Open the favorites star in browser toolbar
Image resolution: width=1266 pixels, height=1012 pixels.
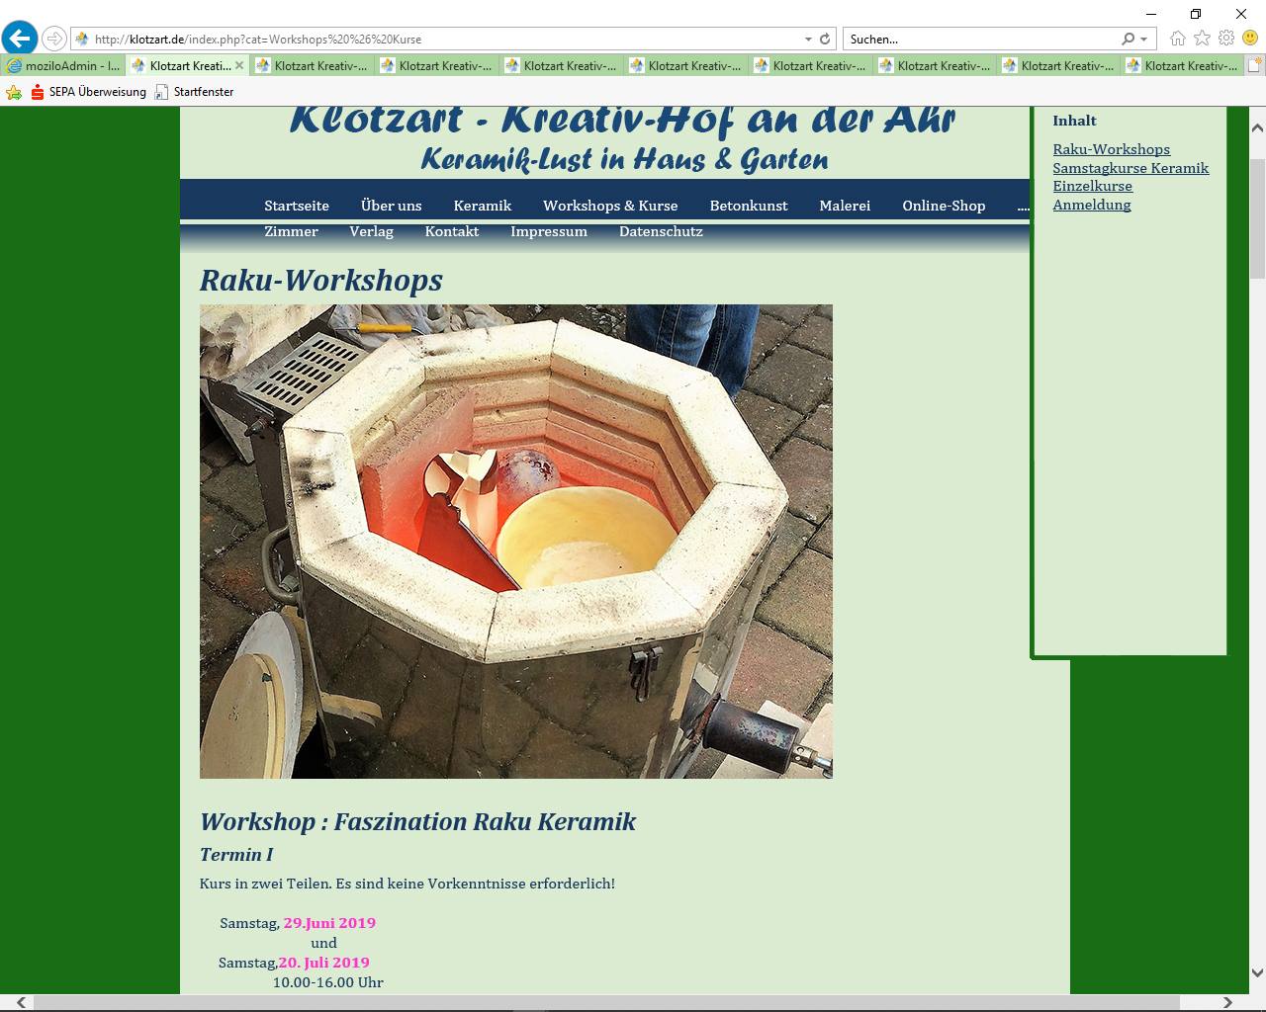tap(1202, 39)
